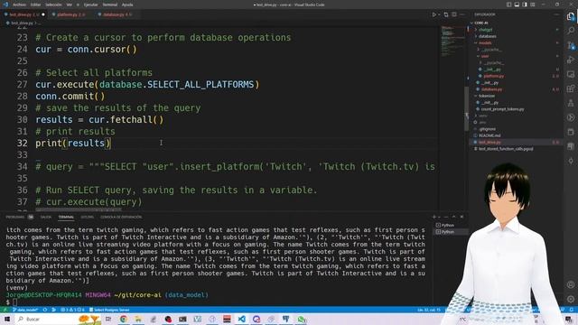The image size is (578, 325).
Task: Switch to the Salida panel tab
Action: (x=46, y=217)
